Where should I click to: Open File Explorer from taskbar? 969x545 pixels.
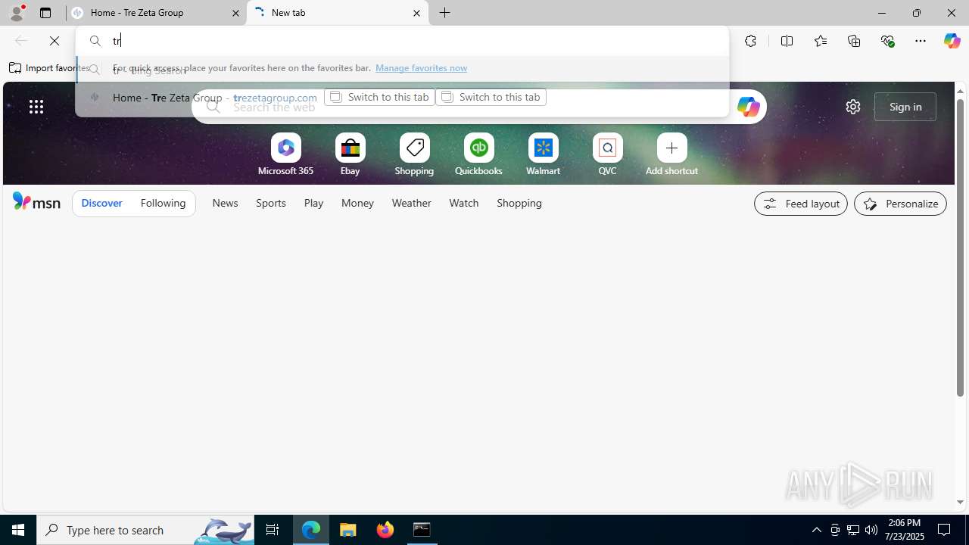click(348, 530)
